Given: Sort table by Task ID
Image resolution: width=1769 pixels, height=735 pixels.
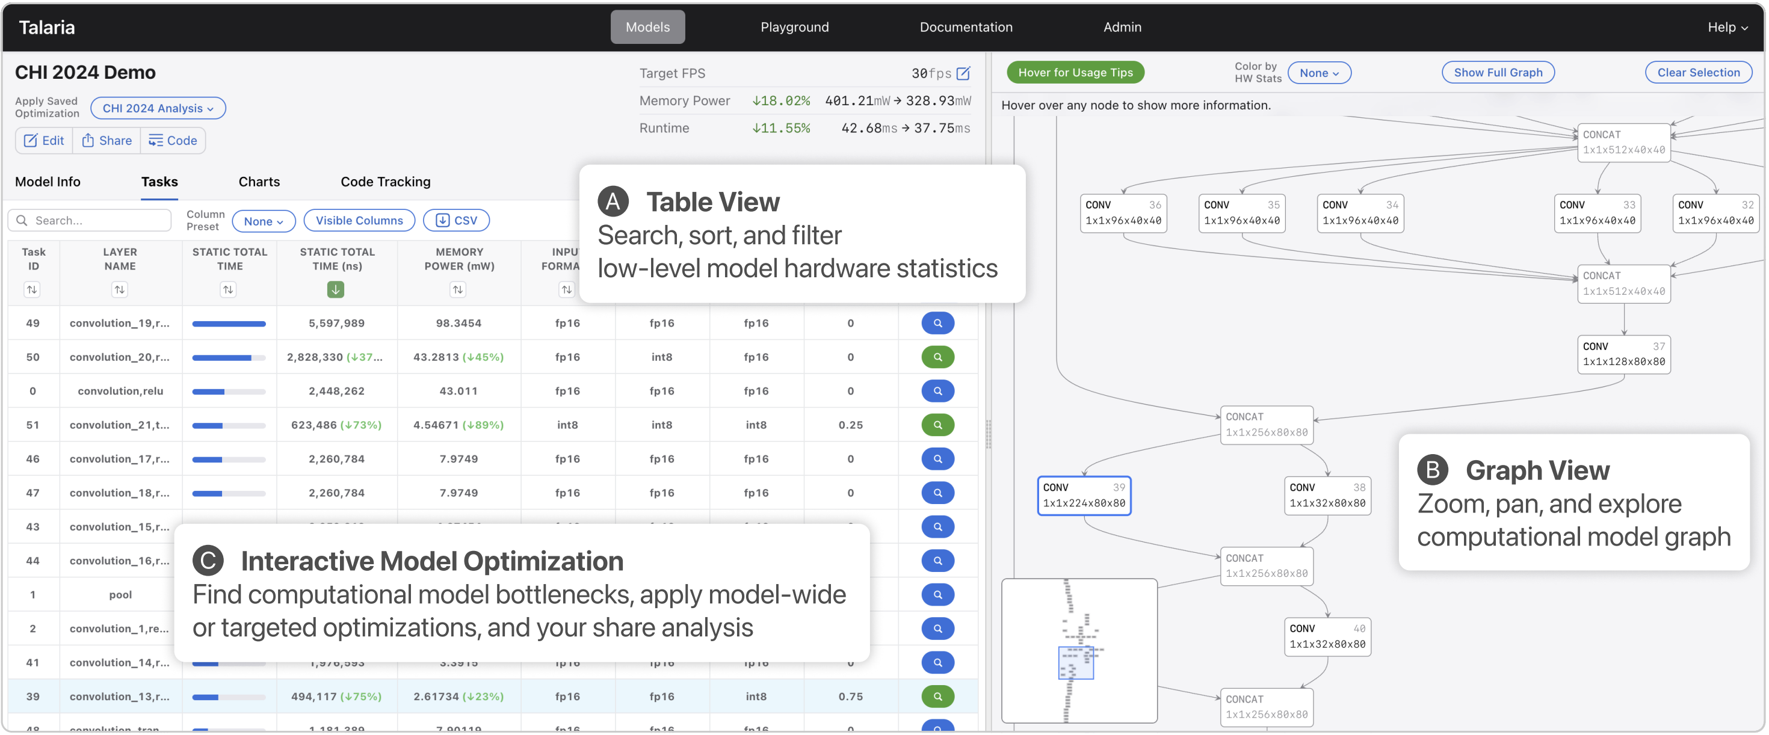Looking at the screenshot, I should coord(31,289).
